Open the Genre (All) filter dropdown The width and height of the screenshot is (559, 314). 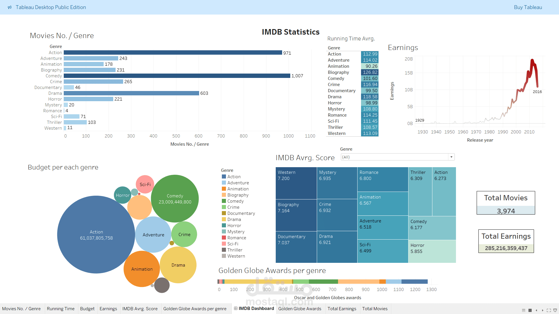pyautogui.click(x=451, y=157)
